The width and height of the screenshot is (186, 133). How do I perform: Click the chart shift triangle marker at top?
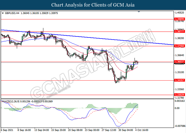click(x=139, y=12)
